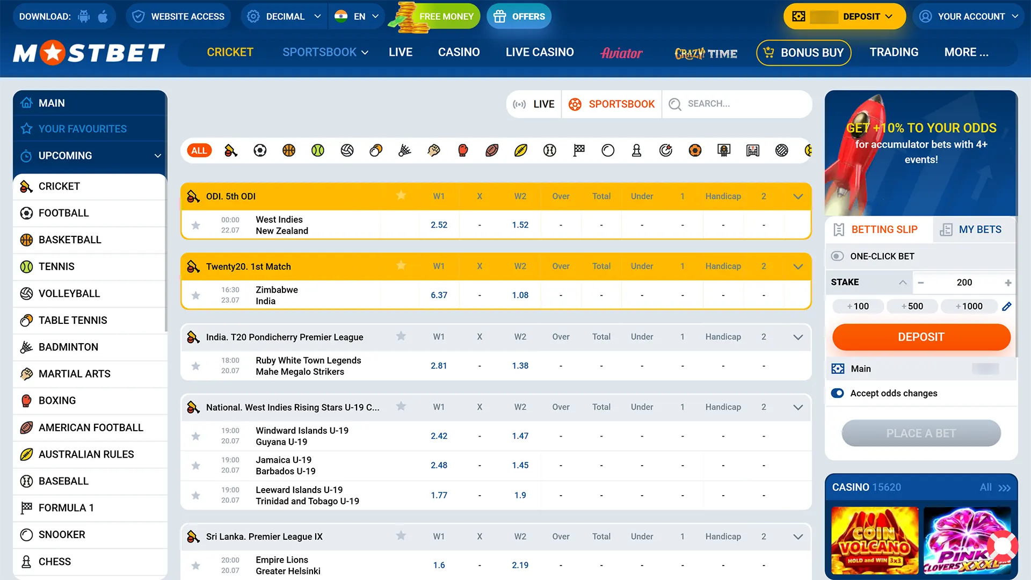The width and height of the screenshot is (1031, 580).
Task: Click the orange Deposit button in bet slip
Action: [921, 337]
